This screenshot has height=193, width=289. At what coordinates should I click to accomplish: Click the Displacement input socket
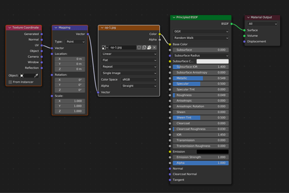pyautogui.click(x=244, y=41)
